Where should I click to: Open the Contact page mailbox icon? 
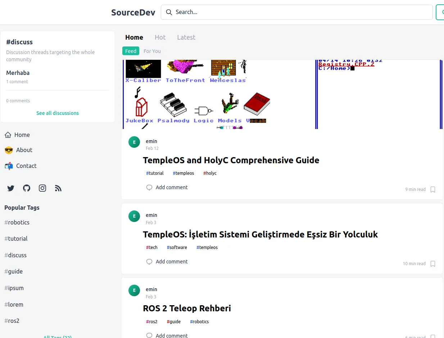click(8, 166)
